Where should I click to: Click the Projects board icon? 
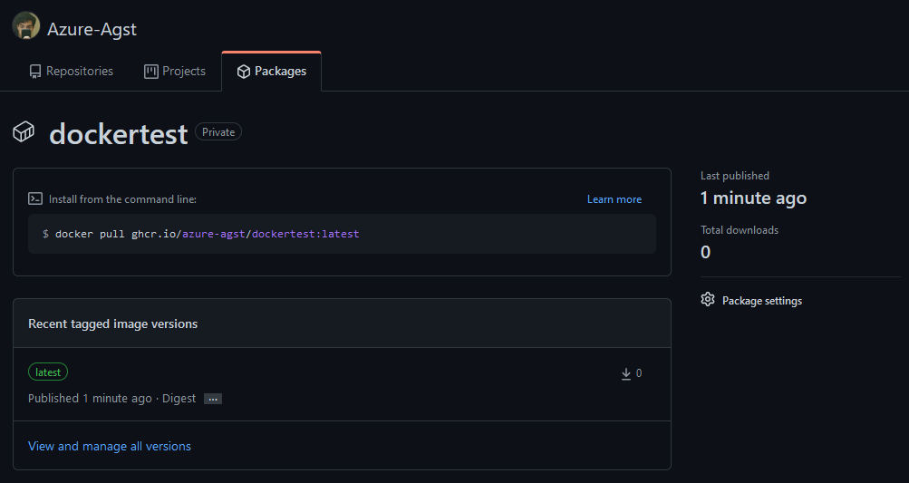tap(151, 72)
